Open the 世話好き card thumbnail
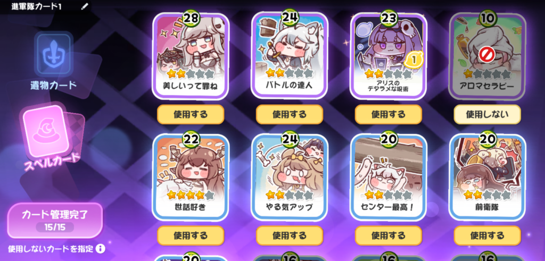This screenshot has height=261, width=545. 191,177
